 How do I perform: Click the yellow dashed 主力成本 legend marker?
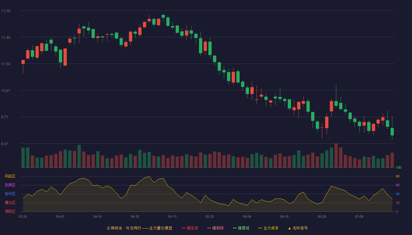click(x=260, y=228)
